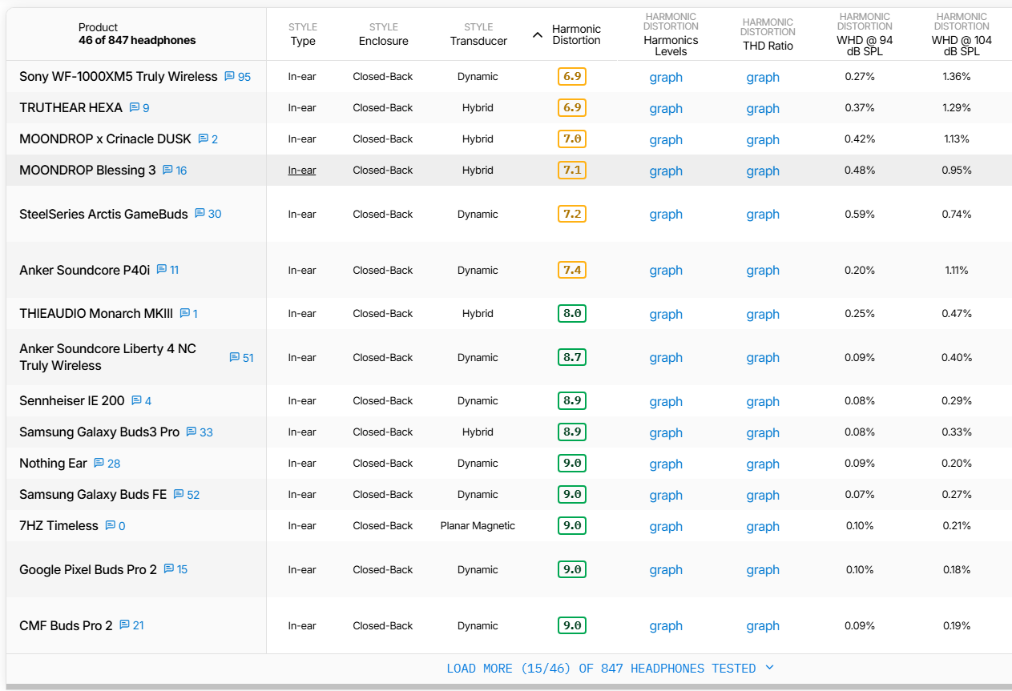Click 8.7 score badge for Soundcore Liberty 4 NC
This screenshot has width=1012, height=691.
tap(572, 357)
